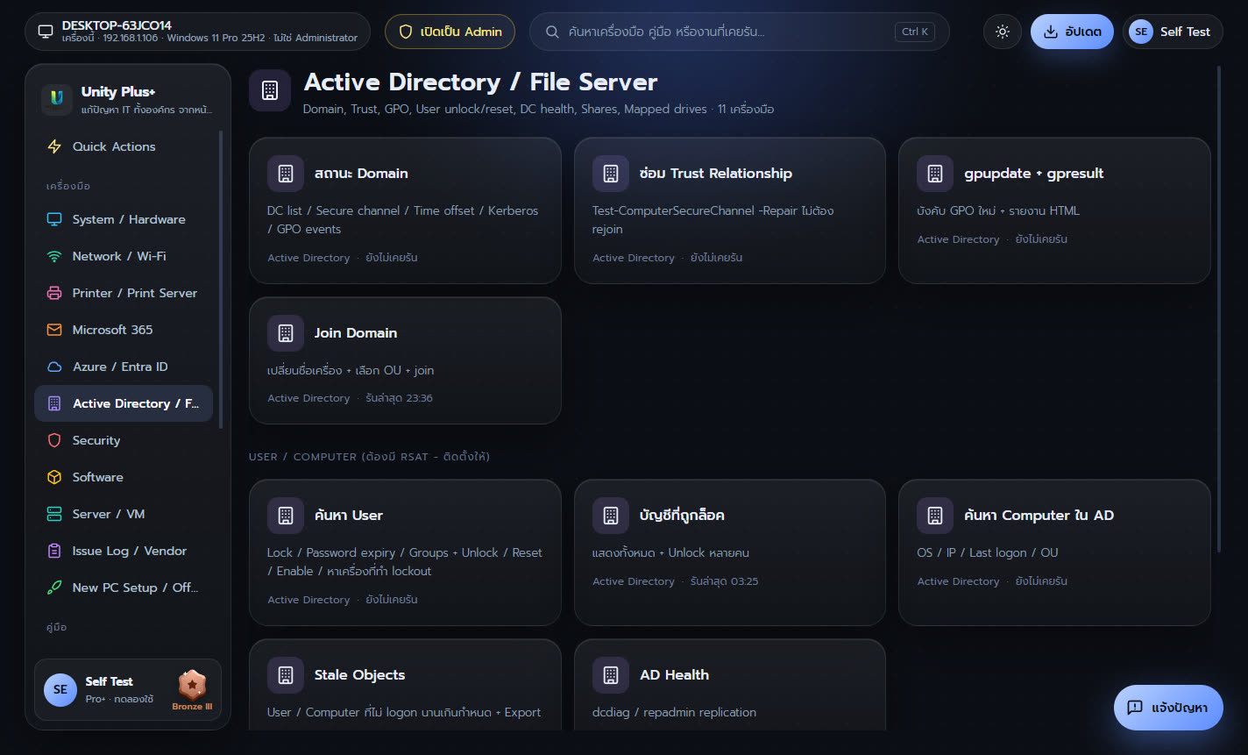Click the printer icon for Printer / Print Server
Viewport: 1248px width, 755px height.
(54, 293)
